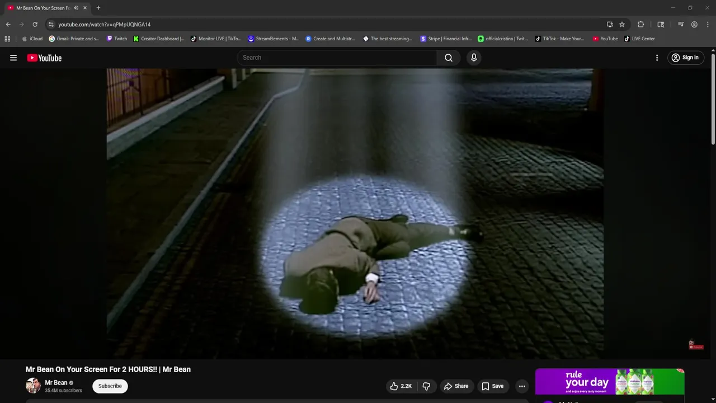This screenshot has height=403, width=716.
Task: Start voice search with the microphone
Action: [474, 58]
